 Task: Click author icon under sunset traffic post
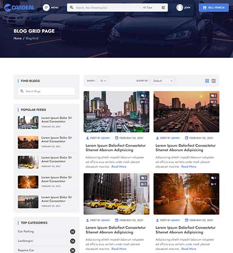click(x=157, y=138)
